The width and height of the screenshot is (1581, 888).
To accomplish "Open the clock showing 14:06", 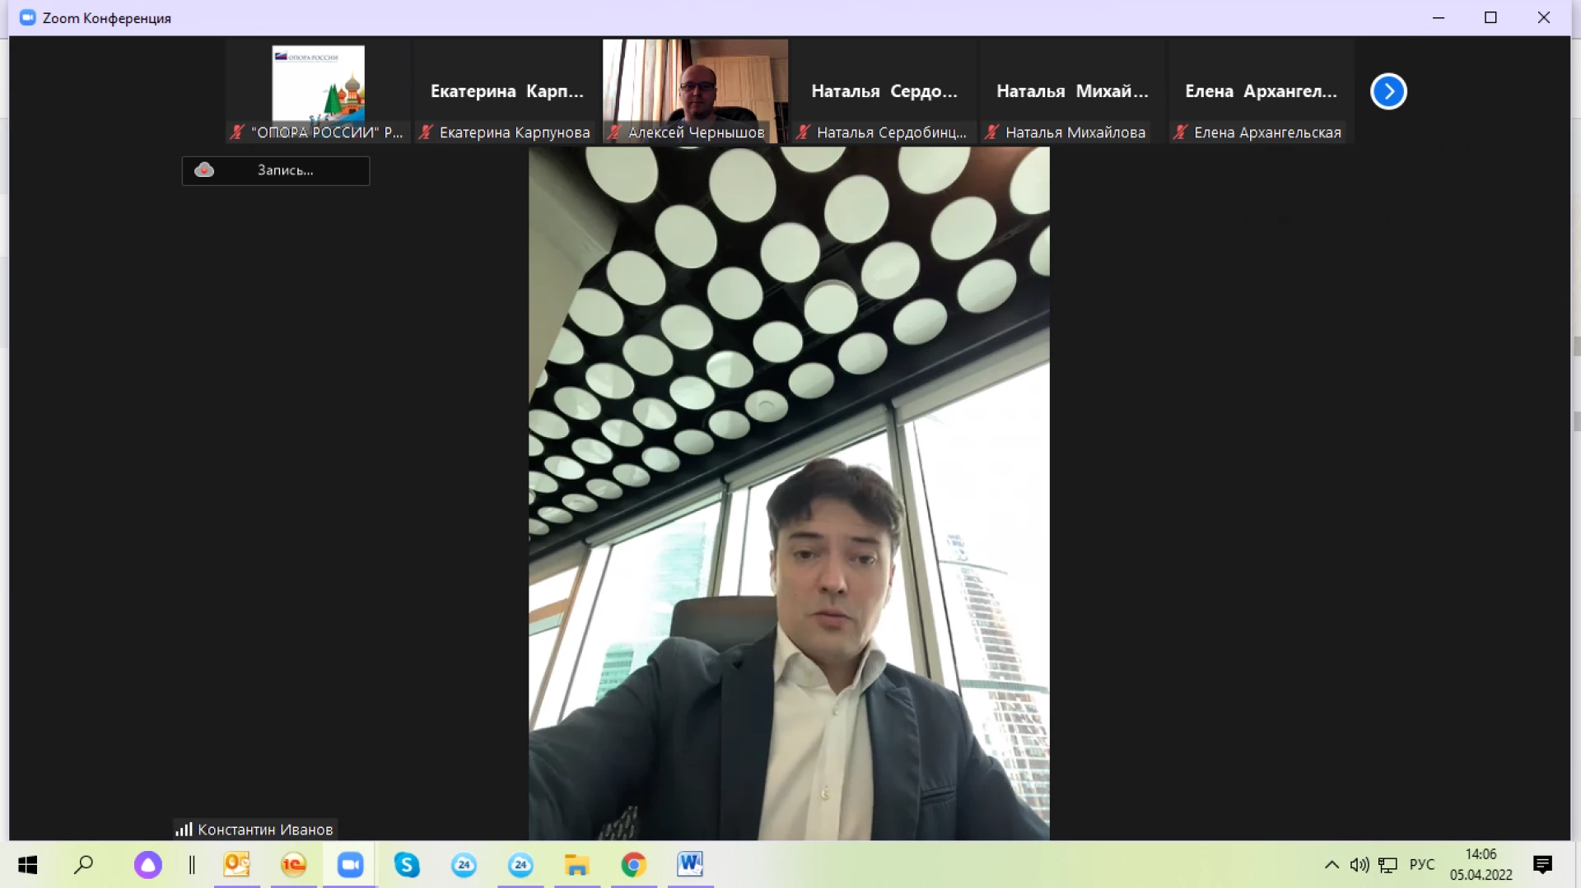I will click(x=1481, y=864).
